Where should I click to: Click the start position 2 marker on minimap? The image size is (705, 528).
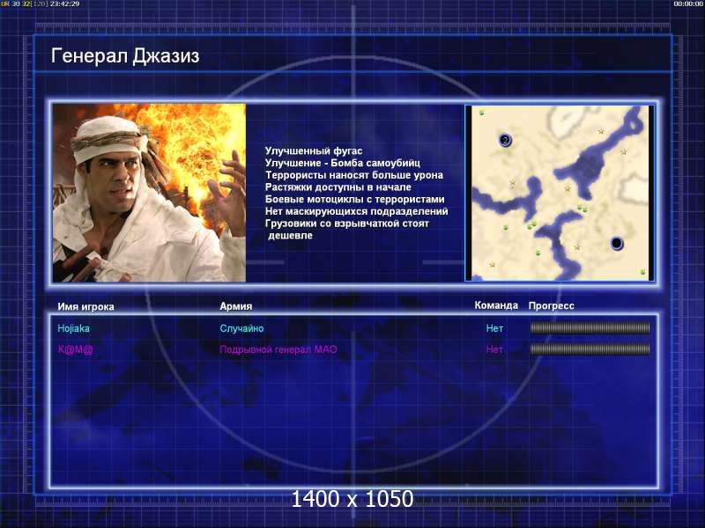505,140
